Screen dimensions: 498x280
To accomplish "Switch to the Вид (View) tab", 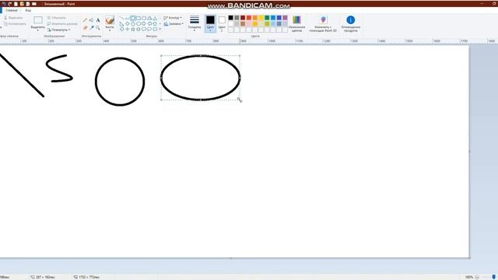I will click(x=28, y=10).
